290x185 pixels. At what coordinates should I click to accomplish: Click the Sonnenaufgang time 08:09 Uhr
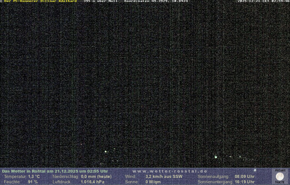point(244,177)
